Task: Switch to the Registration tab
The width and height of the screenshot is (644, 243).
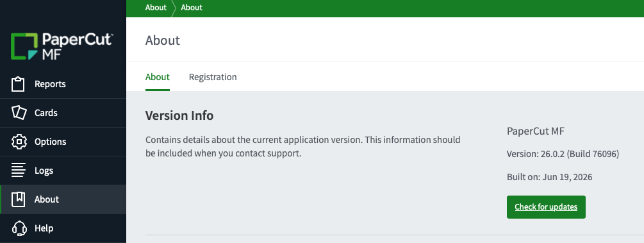Action: (213, 77)
